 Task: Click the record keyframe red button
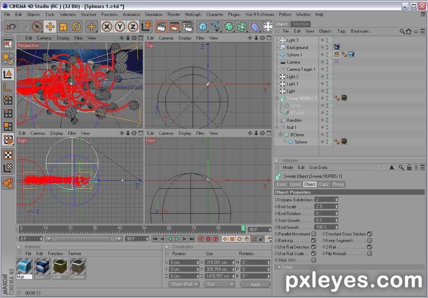click(x=201, y=239)
